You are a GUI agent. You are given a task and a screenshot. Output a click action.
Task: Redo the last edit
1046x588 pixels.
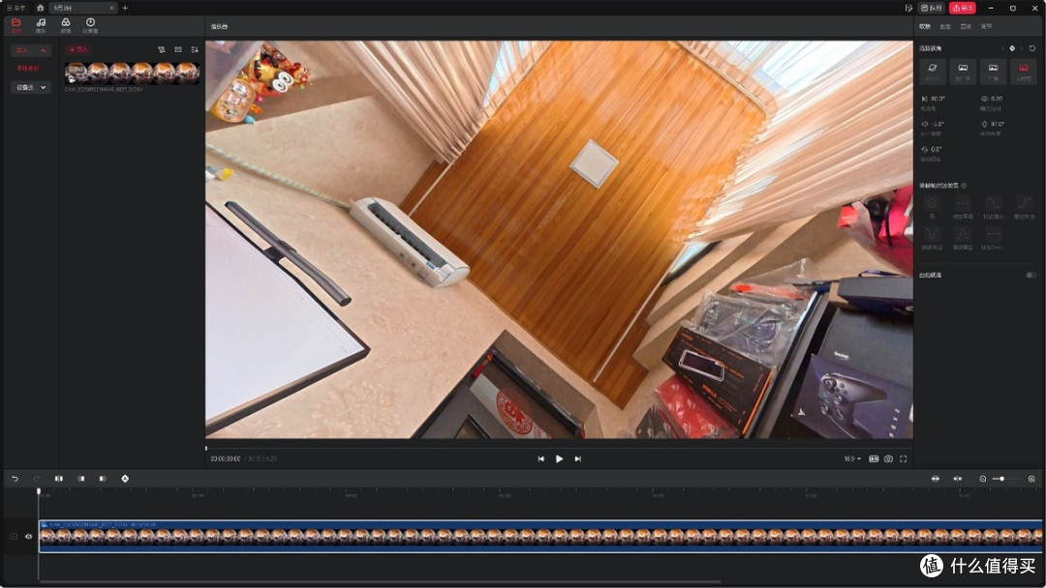tap(37, 479)
